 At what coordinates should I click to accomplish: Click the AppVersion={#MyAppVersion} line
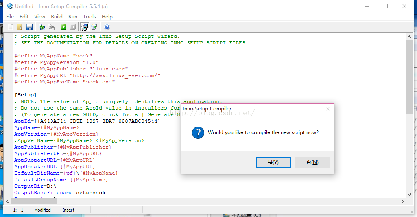[x=57, y=134]
